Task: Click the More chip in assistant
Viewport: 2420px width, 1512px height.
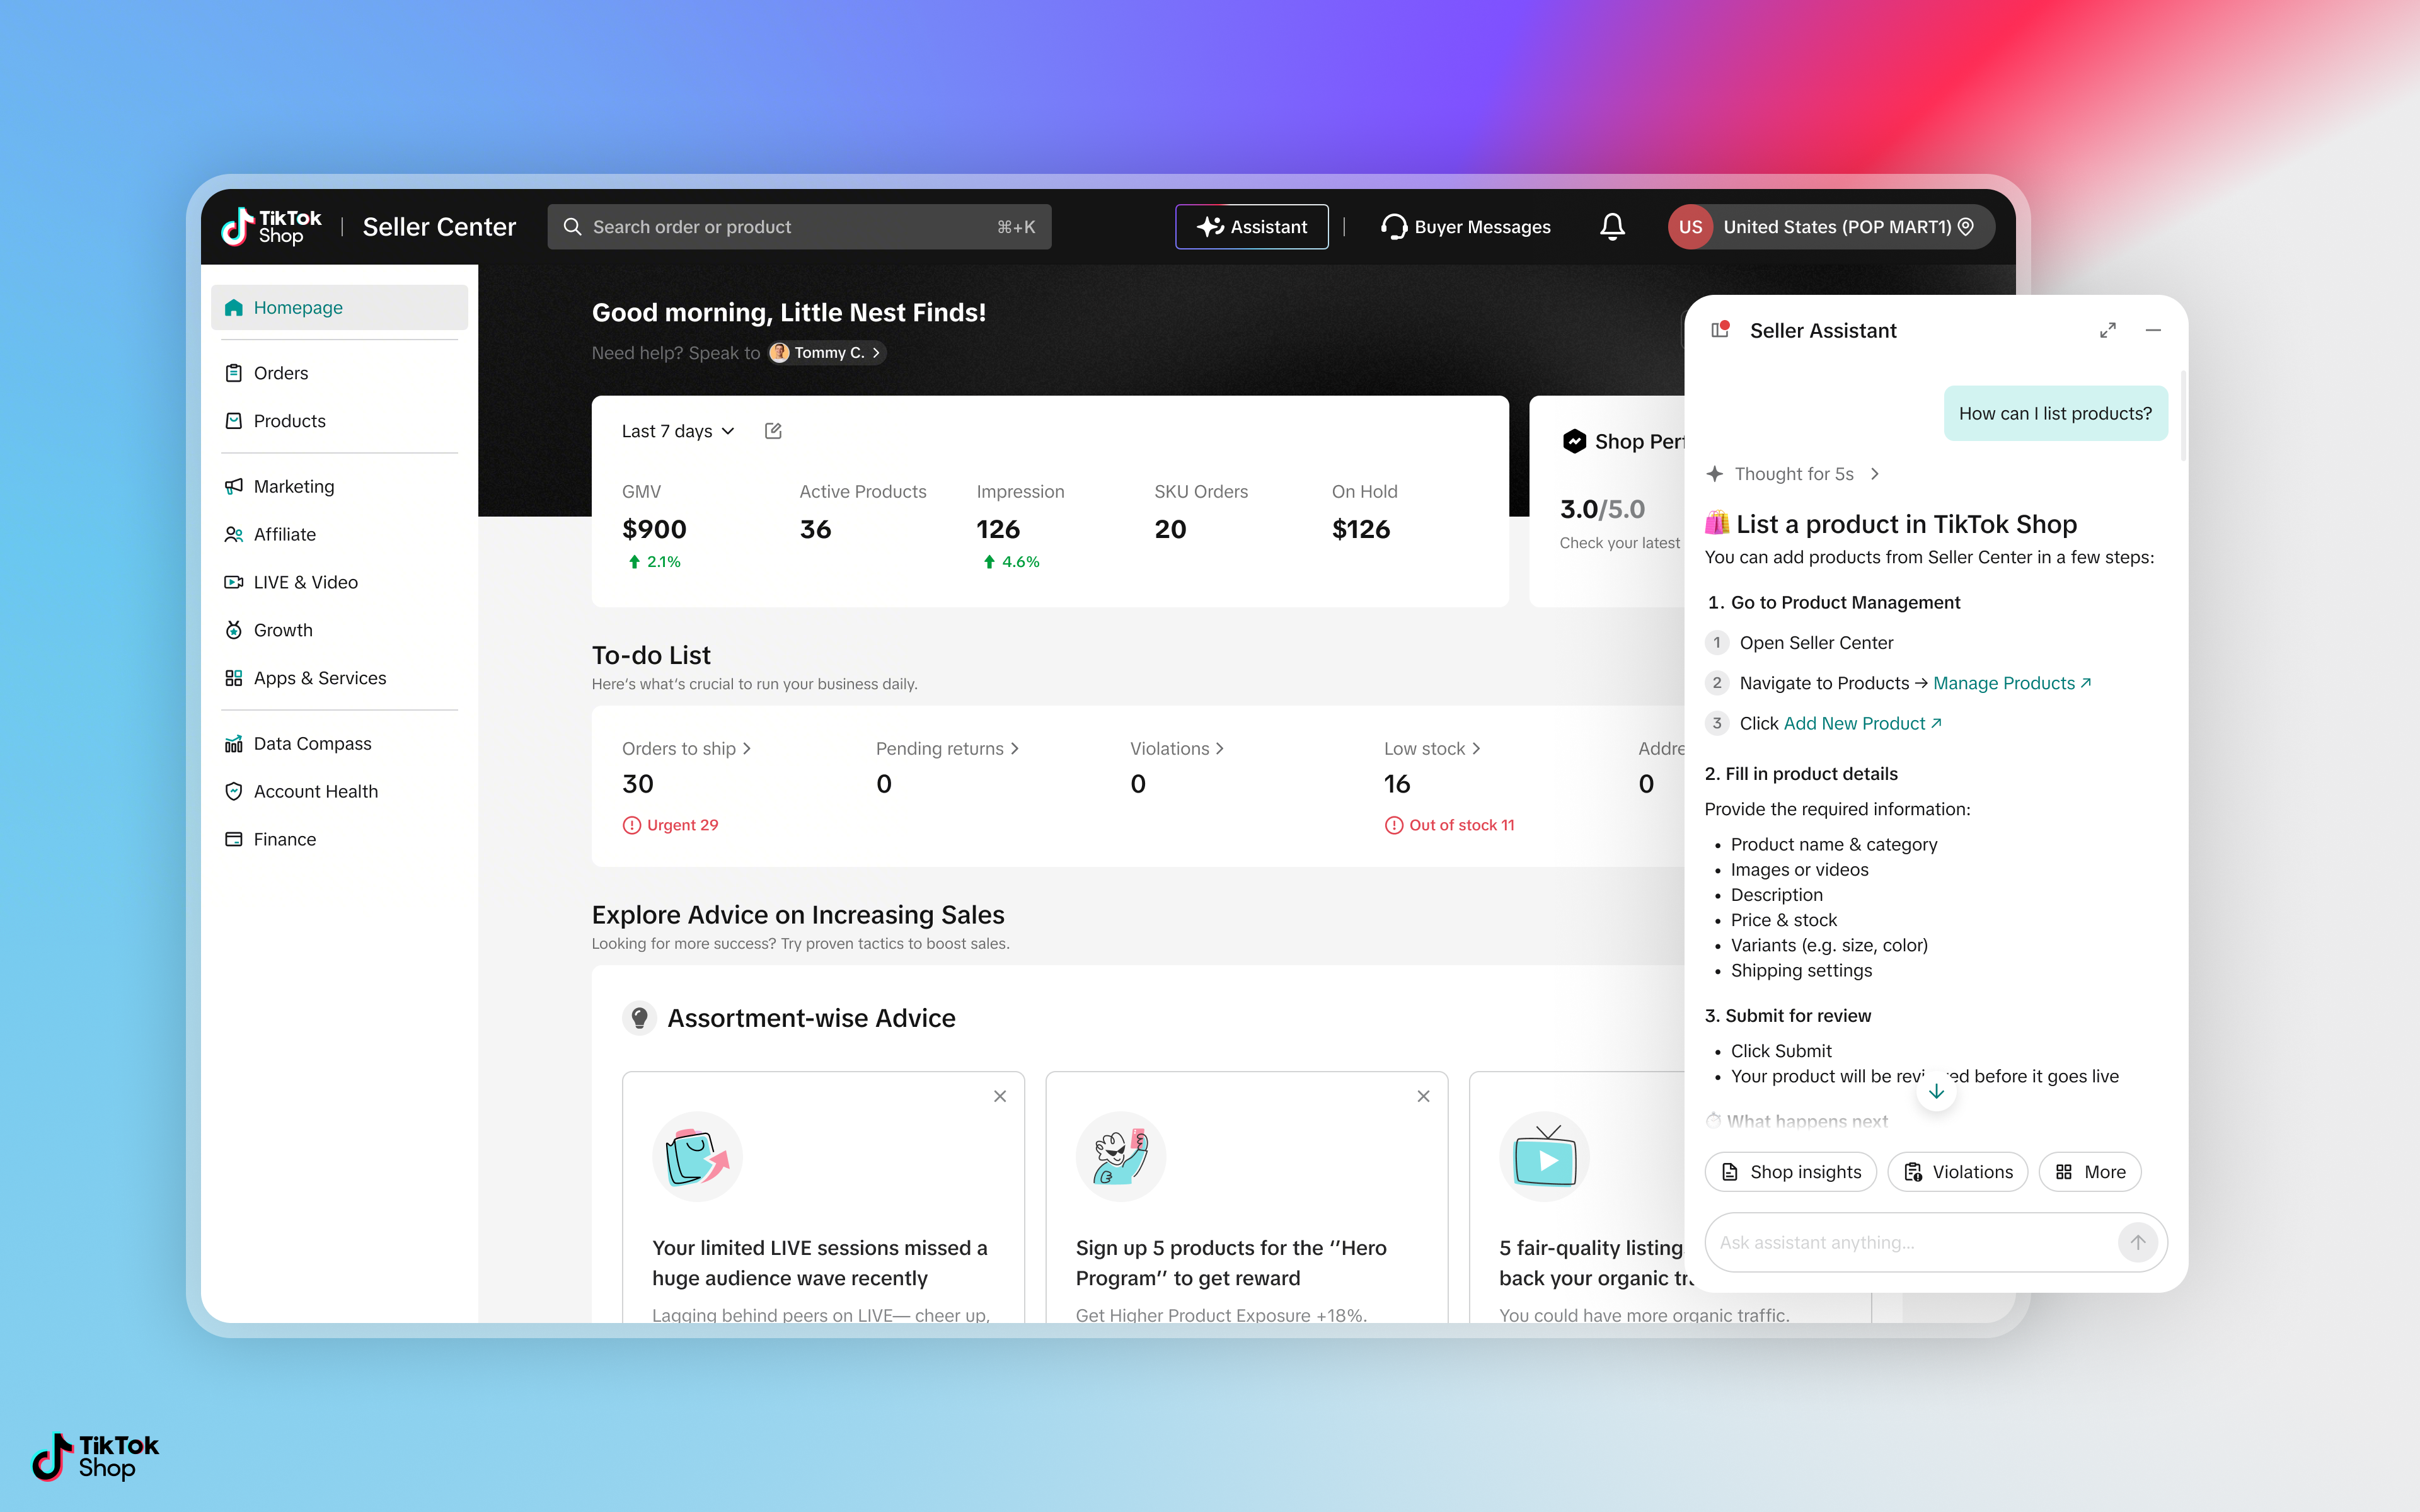Action: pyautogui.click(x=2090, y=1172)
